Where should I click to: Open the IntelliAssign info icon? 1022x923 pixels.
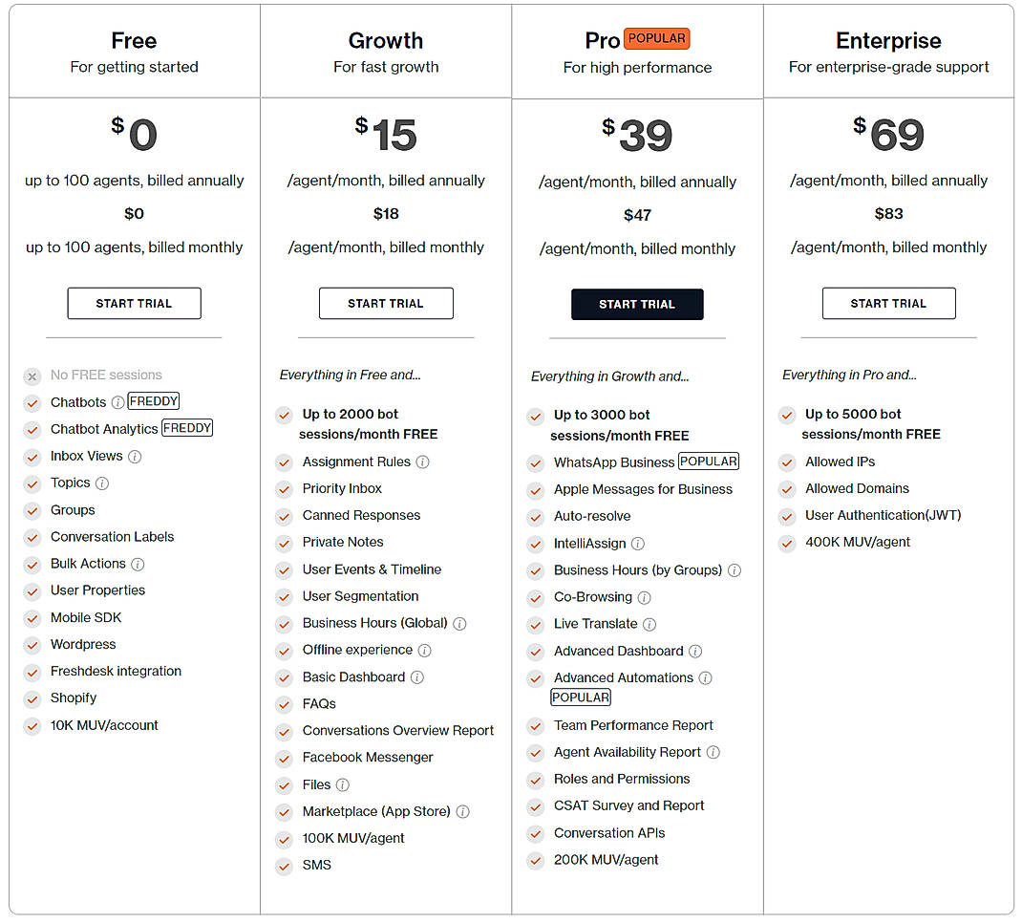click(x=637, y=545)
